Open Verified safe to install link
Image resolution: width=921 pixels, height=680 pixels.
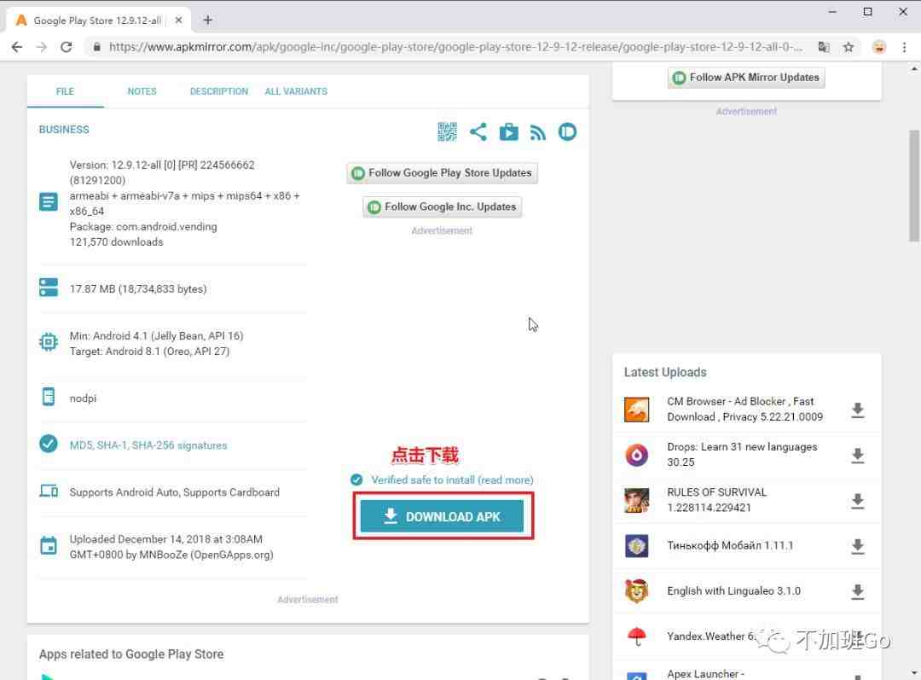click(x=452, y=480)
